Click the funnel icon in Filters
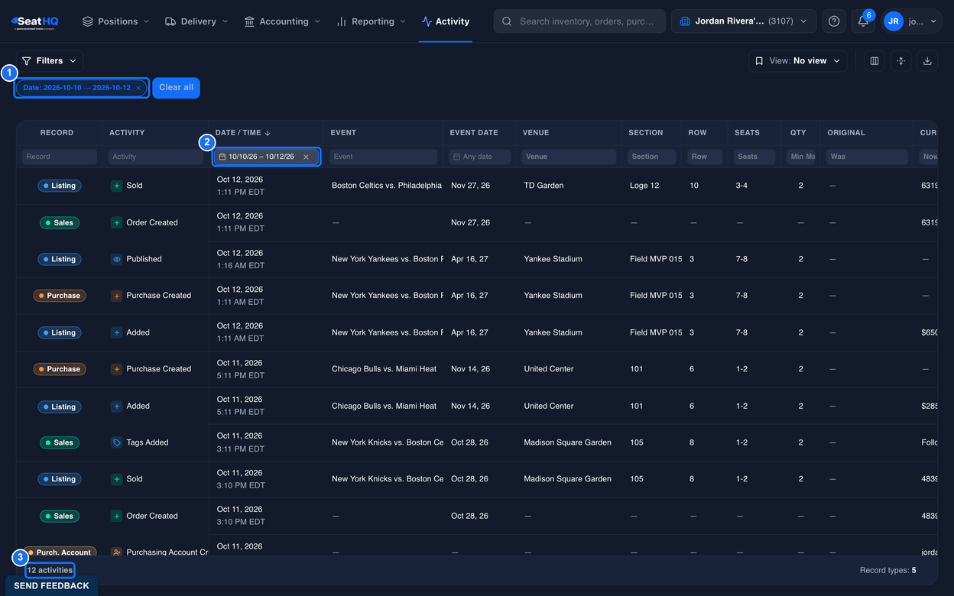The image size is (954, 596). click(x=27, y=60)
